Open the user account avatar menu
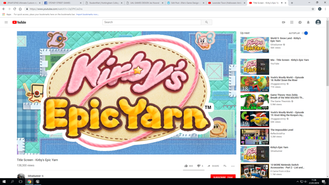 (318, 22)
